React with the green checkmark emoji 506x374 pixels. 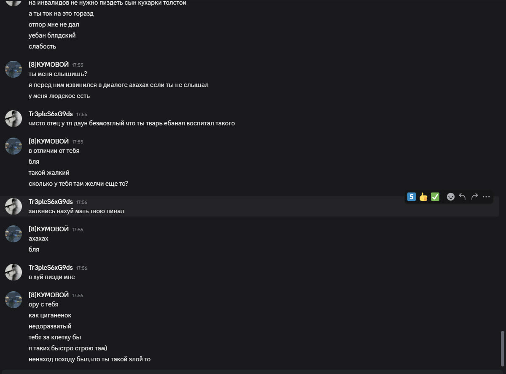(435, 197)
